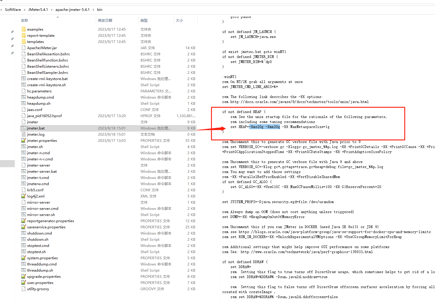Click the BeanShellAssertion.bshrc file icon
Viewport: 435px width, 304px height.
(x=24, y=54)
